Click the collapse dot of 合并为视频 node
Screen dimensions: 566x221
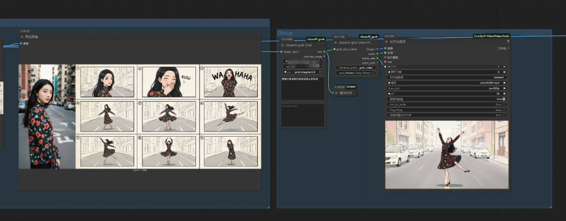pyautogui.click(x=387, y=41)
